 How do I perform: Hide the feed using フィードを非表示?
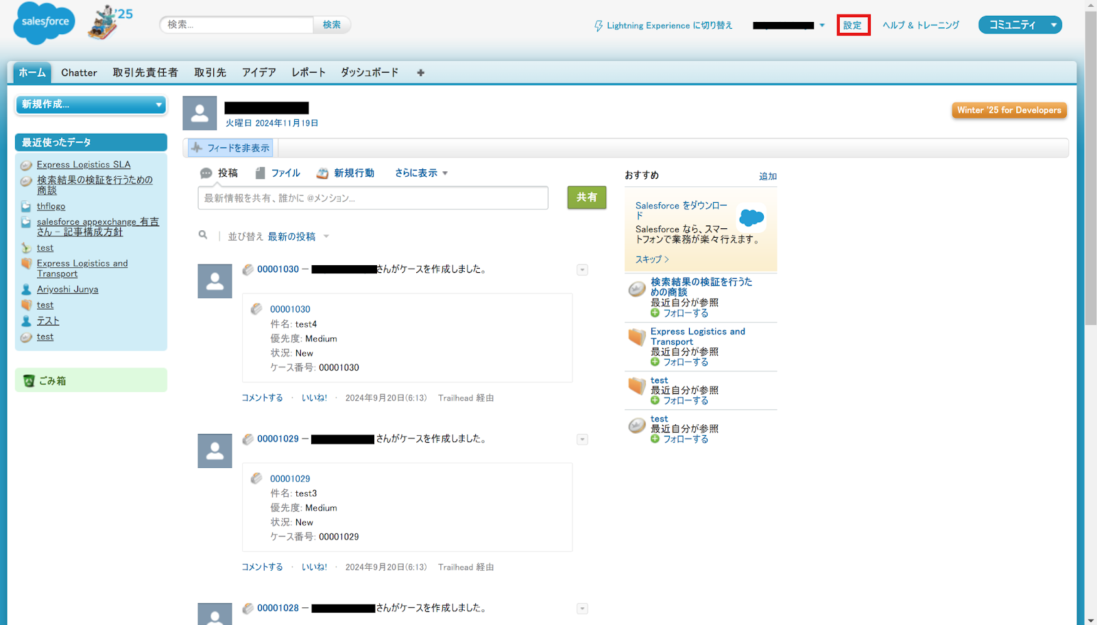230,147
